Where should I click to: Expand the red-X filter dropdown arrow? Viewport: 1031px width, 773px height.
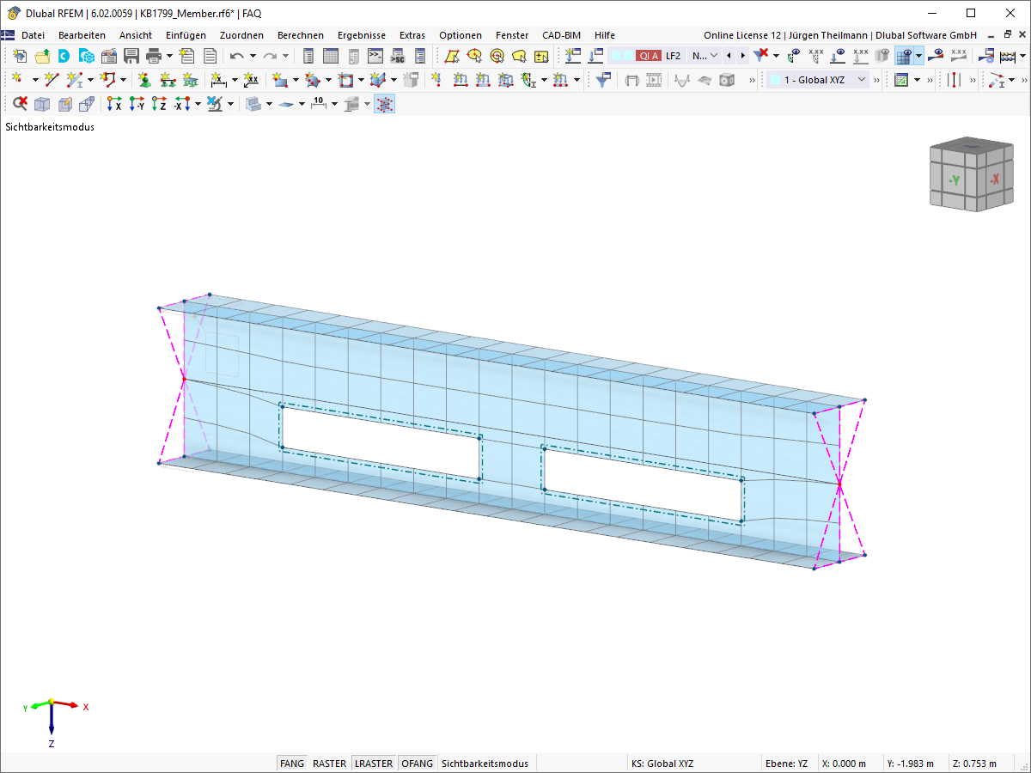pyautogui.click(x=776, y=56)
